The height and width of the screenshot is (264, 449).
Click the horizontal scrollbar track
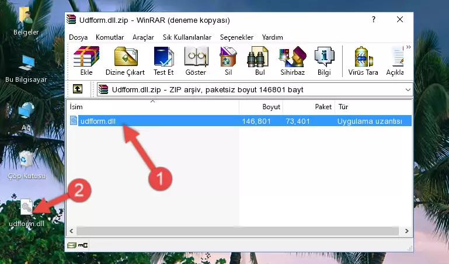pyautogui.click(x=238, y=231)
